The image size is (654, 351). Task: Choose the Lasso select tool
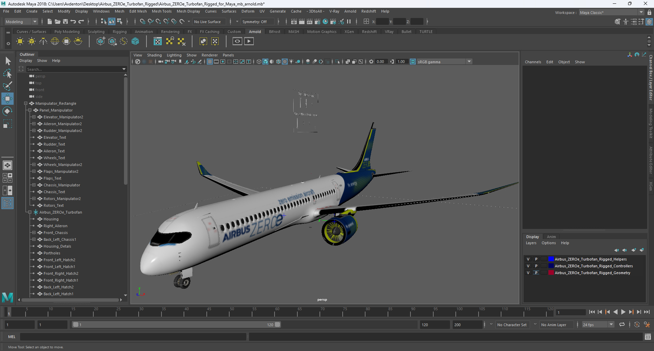coord(7,73)
